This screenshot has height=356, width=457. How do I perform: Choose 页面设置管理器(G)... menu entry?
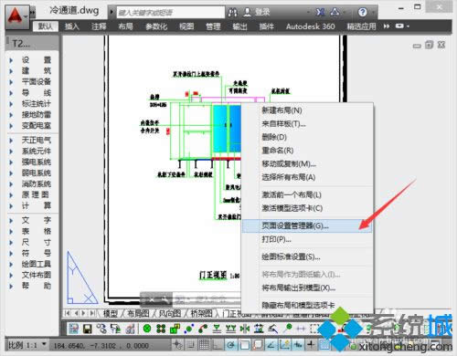point(307,225)
